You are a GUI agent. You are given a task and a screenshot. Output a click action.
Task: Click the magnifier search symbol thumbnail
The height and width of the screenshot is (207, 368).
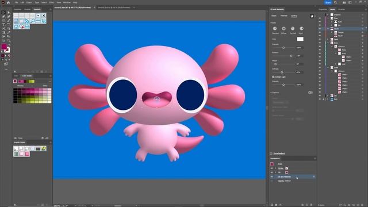[x=33, y=21]
